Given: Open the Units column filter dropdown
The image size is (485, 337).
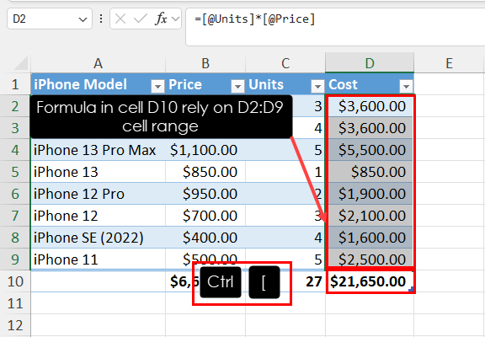Looking at the screenshot, I should pos(317,86).
